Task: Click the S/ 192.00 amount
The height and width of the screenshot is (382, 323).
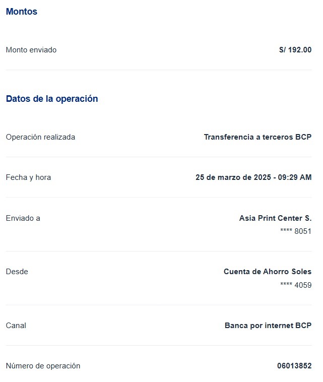Action: click(295, 50)
